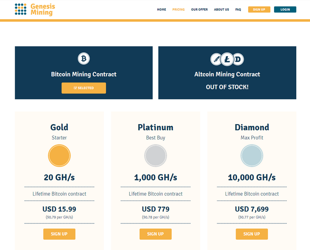
Task: Click the Dogecoin D coin icon
Action: (x=238, y=59)
